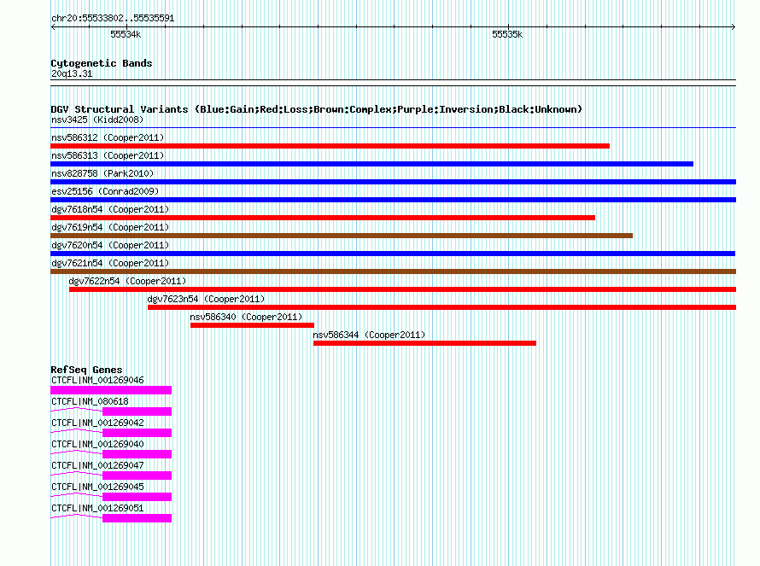Click the magenta NM_001269051 exon block
Screen dimensions: 760x566
coord(137,518)
